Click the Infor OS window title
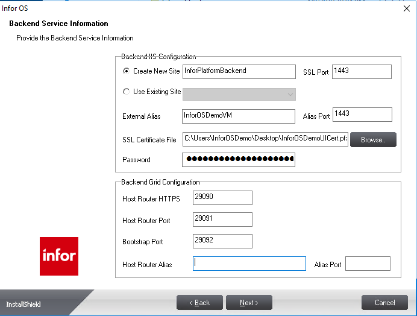Viewport: 417px width, 316px height. coord(14,8)
